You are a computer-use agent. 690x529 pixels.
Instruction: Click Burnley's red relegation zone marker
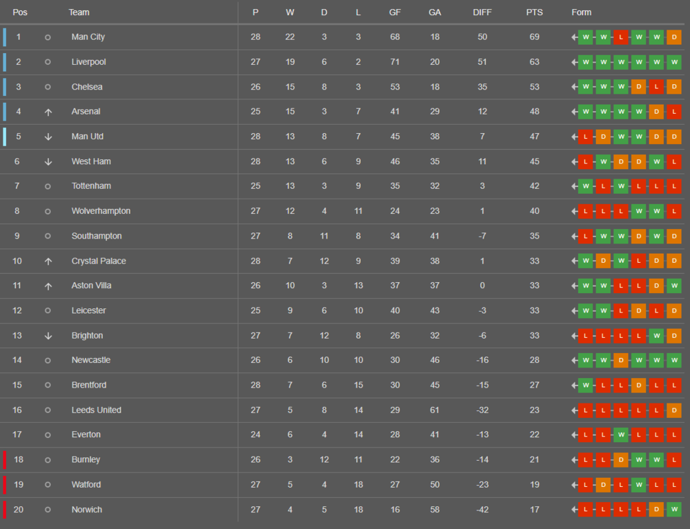pyautogui.click(x=5, y=460)
